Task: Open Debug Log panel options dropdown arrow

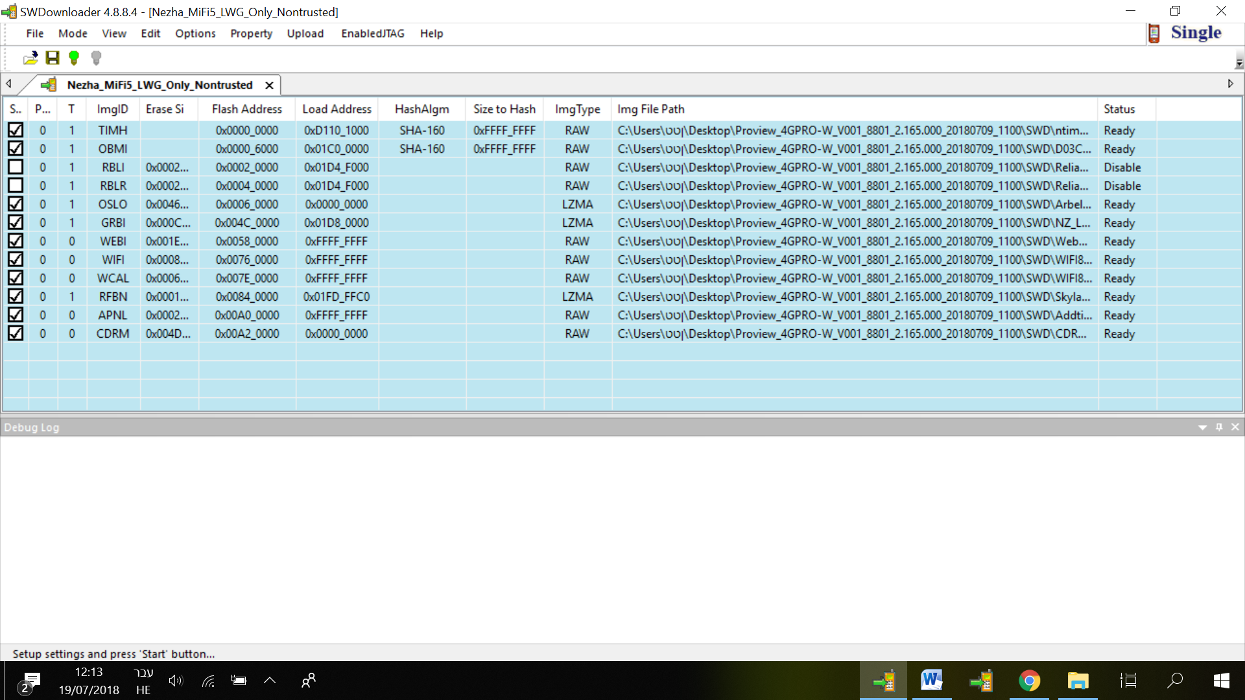Action: [x=1202, y=428]
